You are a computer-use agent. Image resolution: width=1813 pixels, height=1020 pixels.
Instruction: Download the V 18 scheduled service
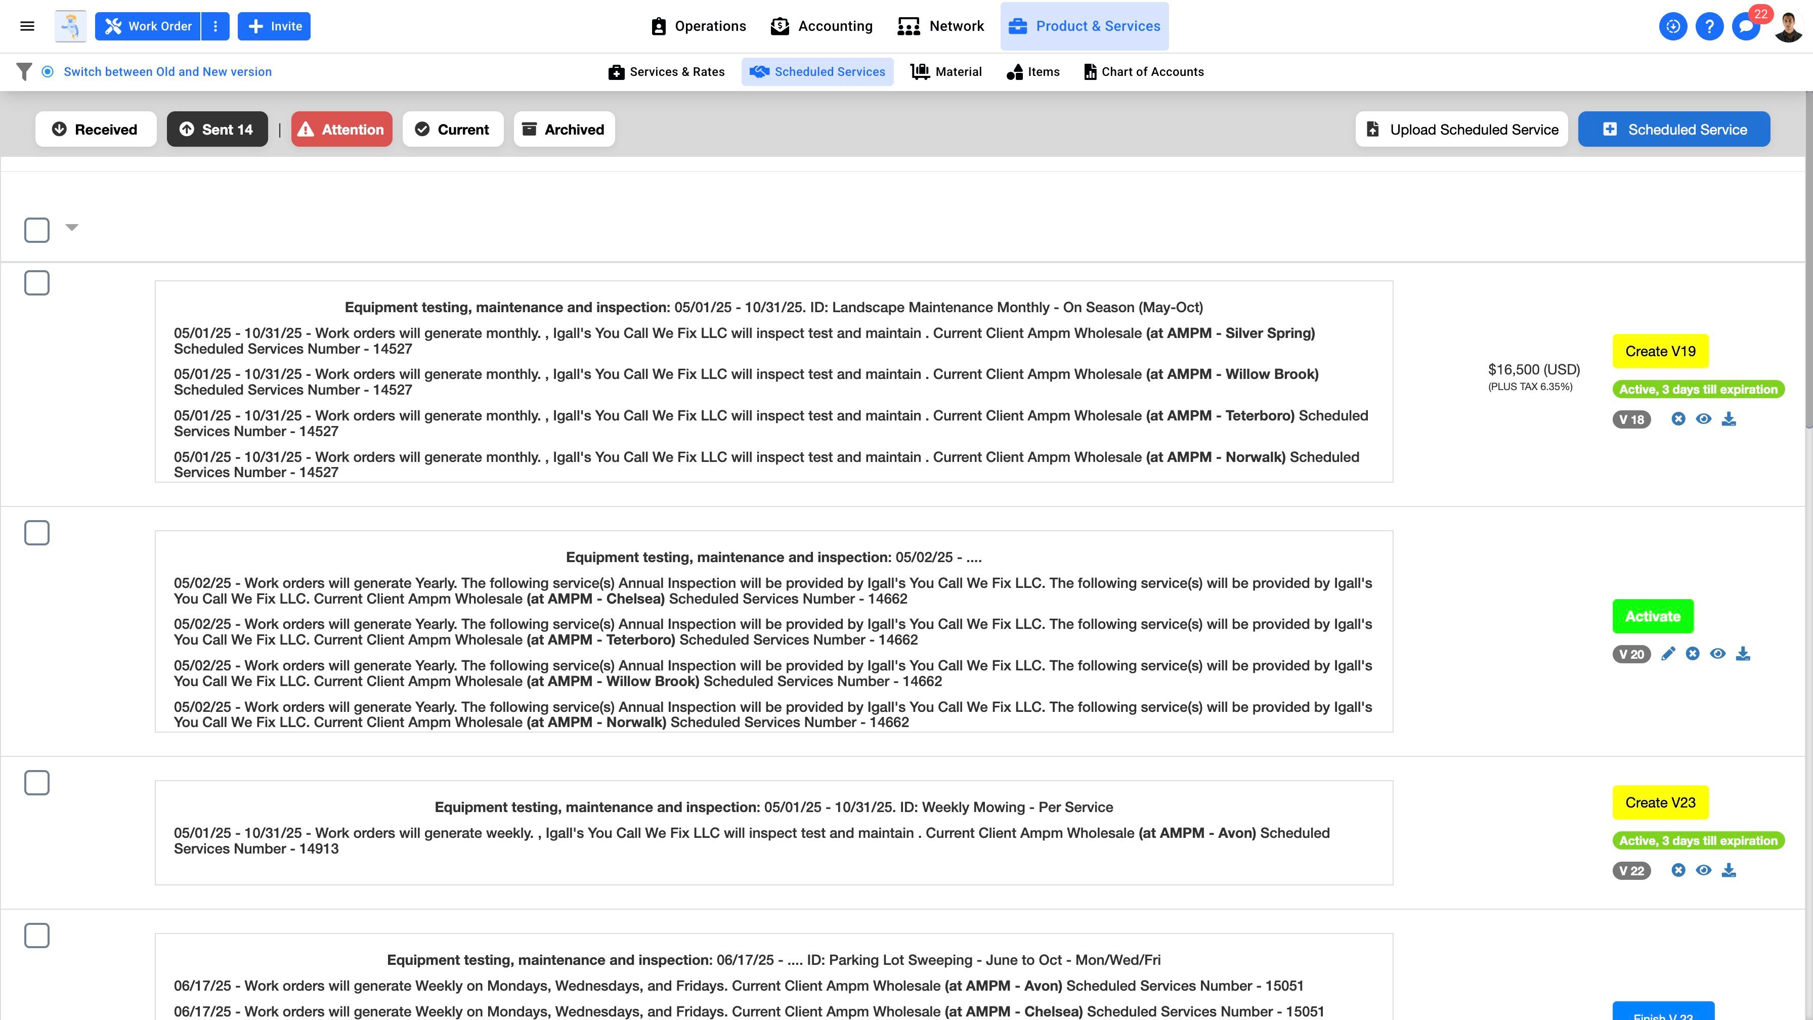click(1729, 419)
